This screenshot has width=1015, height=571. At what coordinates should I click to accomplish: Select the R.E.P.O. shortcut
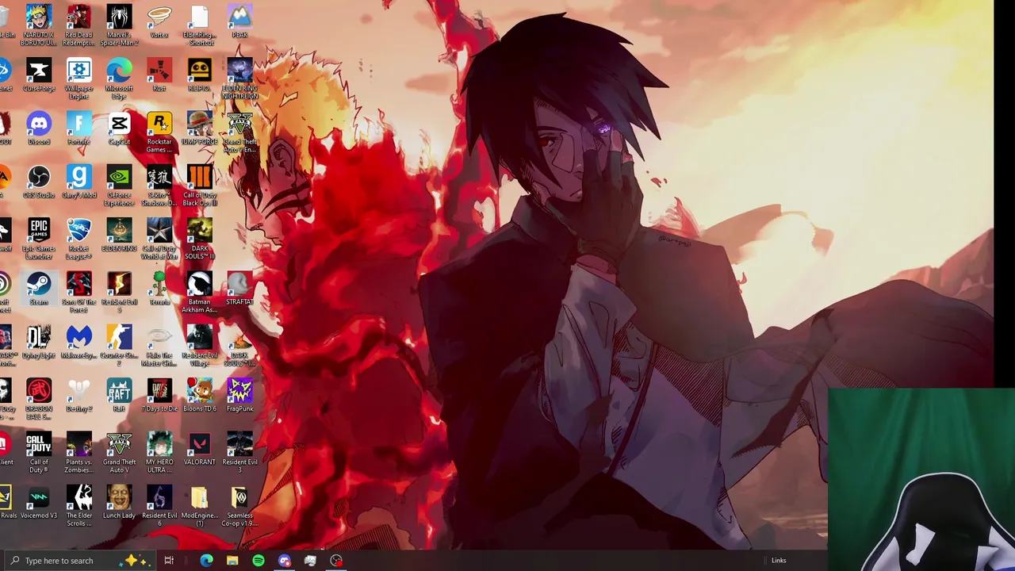[x=199, y=75]
